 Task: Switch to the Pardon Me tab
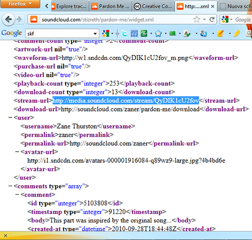(110, 7)
